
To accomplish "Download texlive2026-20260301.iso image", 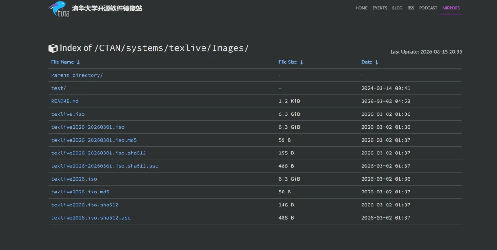I will click(87, 127).
